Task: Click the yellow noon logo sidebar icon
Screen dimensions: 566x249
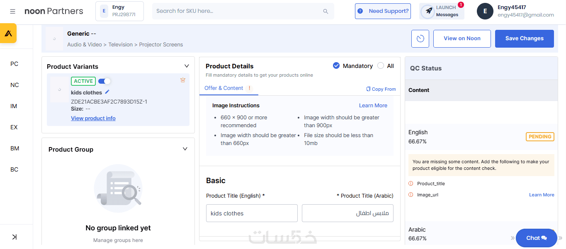Action: 8,33
